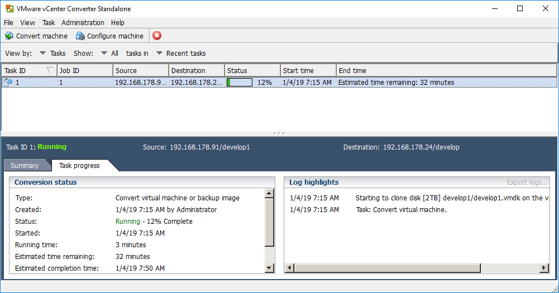Image resolution: width=559 pixels, height=293 pixels.
Task: Select the Task progress tab
Action: [x=79, y=165]
